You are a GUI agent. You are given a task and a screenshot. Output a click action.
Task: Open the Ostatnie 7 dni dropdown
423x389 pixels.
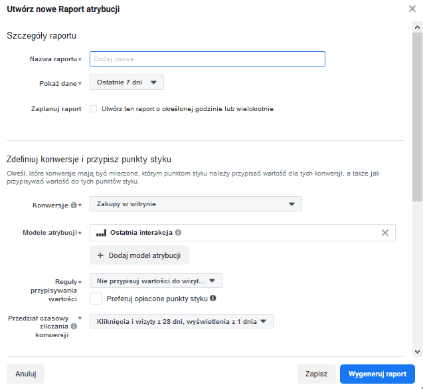coord(127,82)
